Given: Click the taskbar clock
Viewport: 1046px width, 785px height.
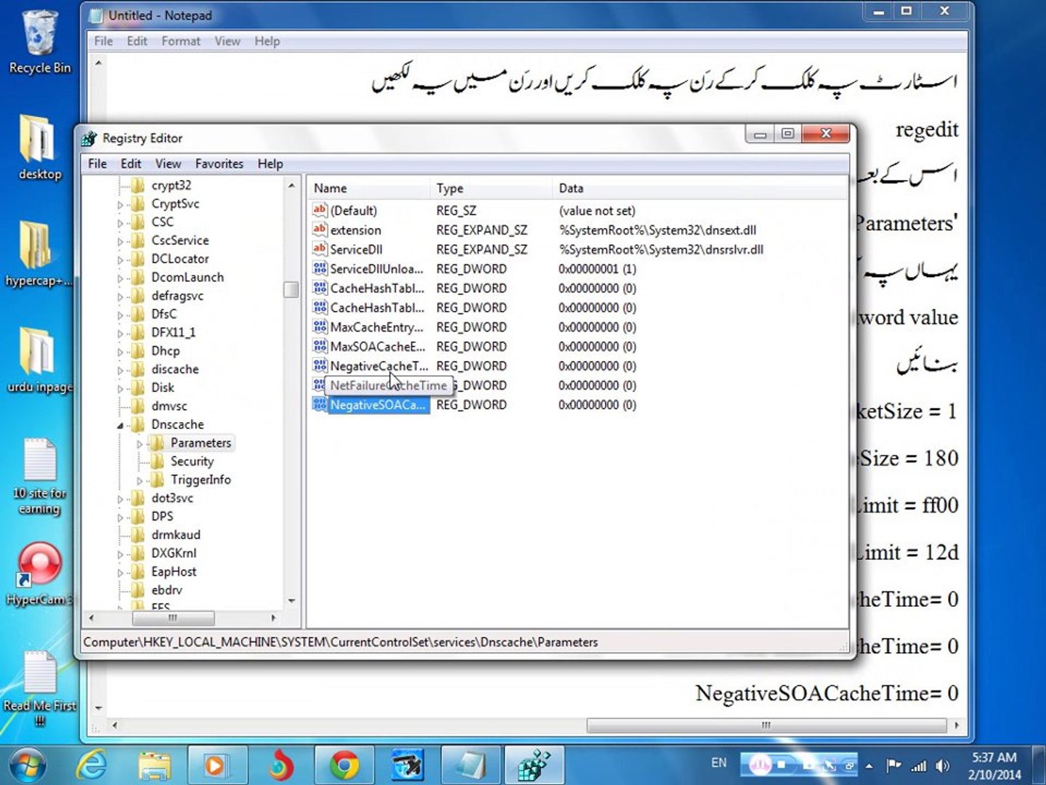Looking at the screenshot, I should pyautogui.click(x=994, y=765).
